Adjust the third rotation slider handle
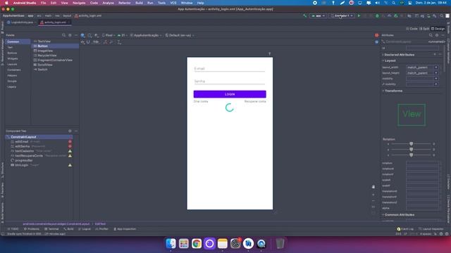Image resolution: width=451 pixels, height=253 pixels. pos(411,155)
